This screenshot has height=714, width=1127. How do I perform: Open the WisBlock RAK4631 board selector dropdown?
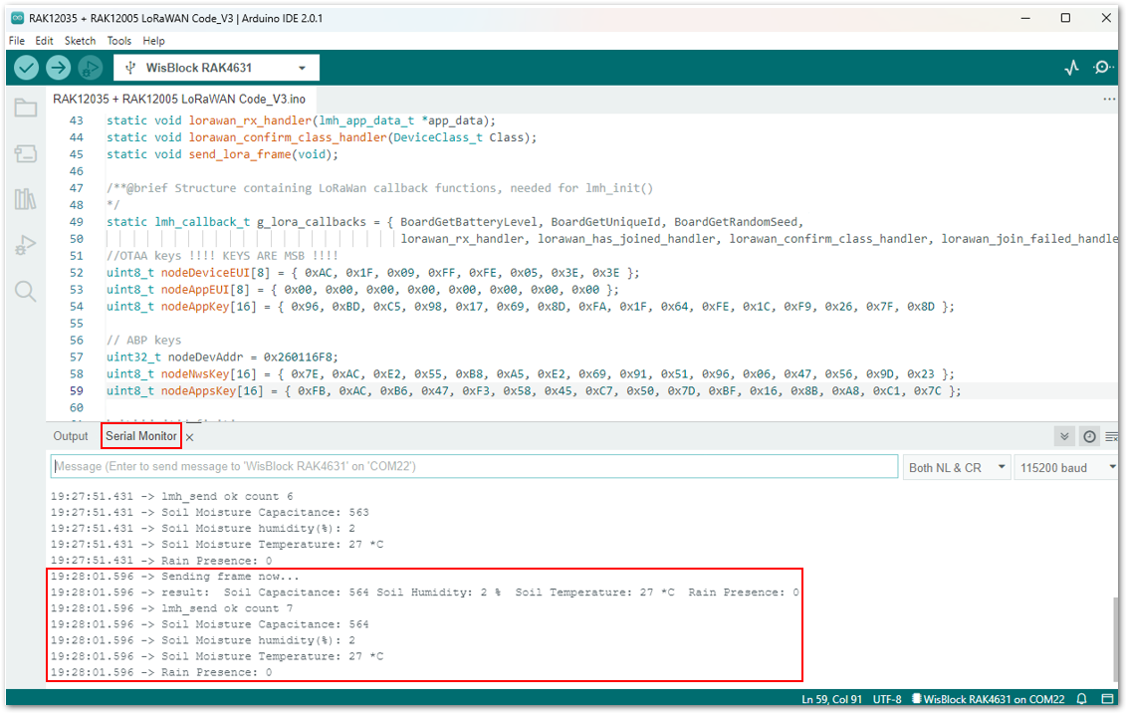pos(216,68)
